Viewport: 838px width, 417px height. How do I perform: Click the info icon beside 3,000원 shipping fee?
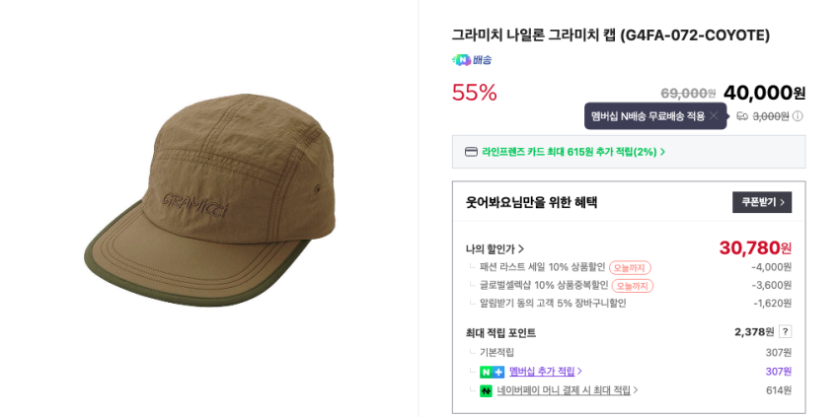(x=798, y=116)
